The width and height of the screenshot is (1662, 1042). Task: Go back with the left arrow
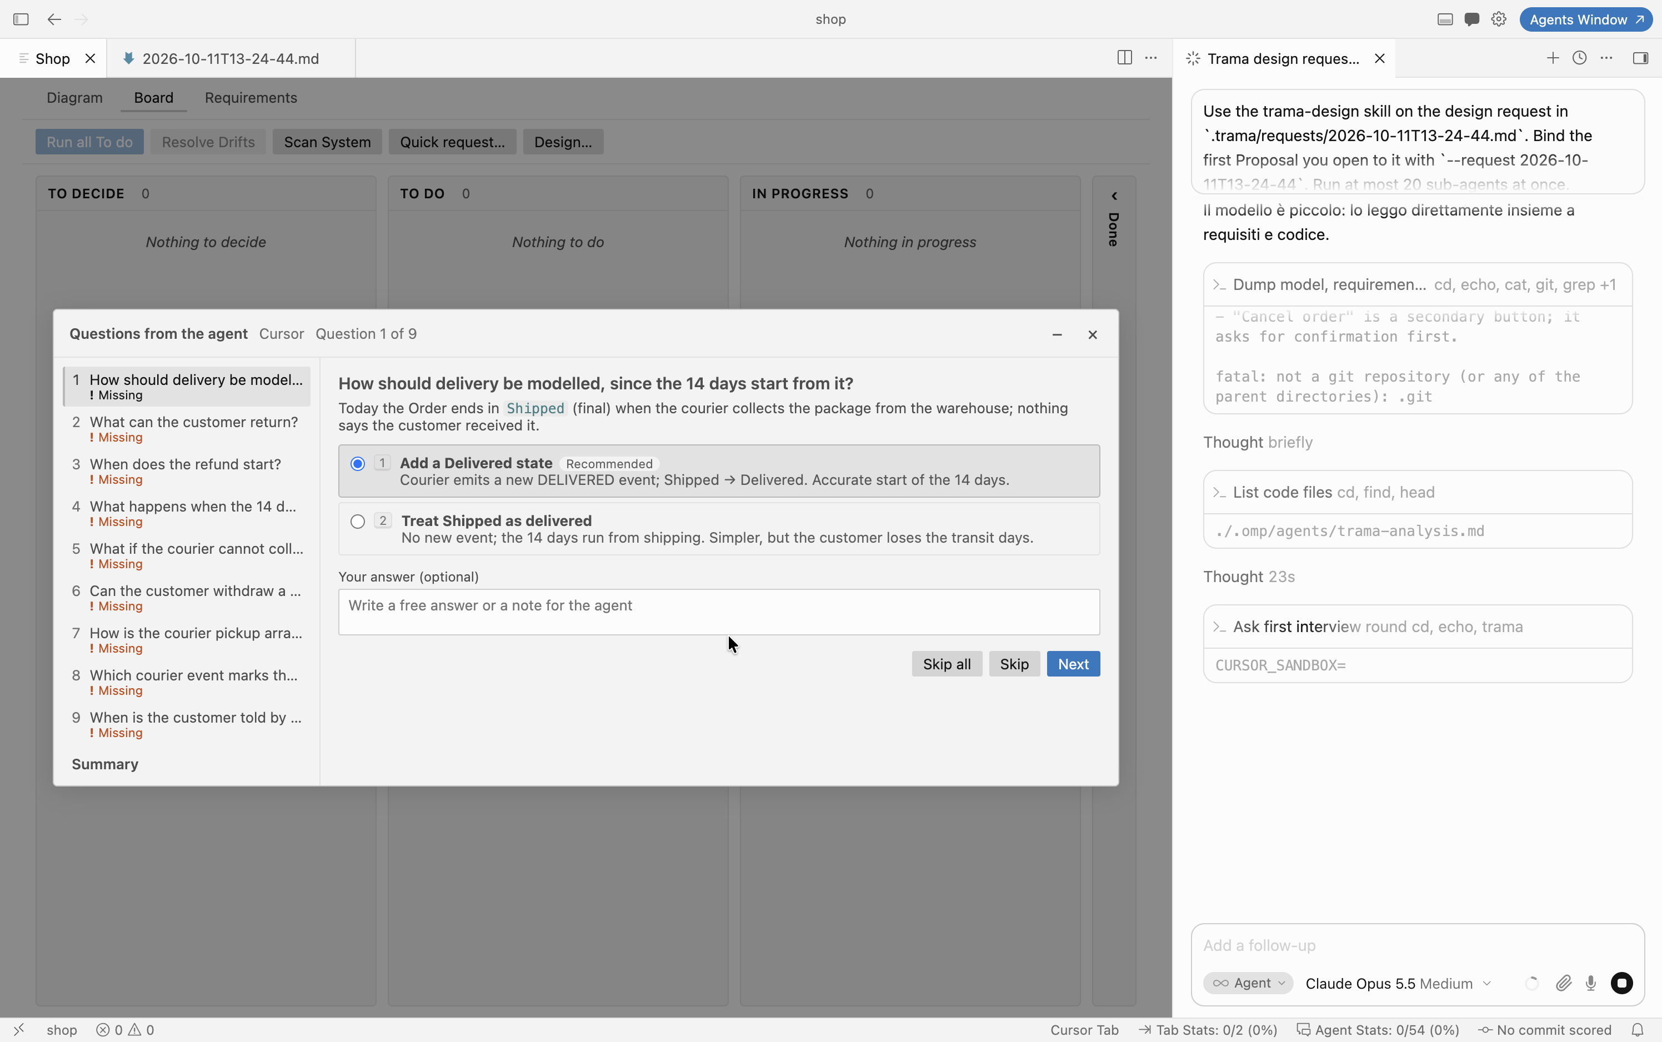(54, 19)
